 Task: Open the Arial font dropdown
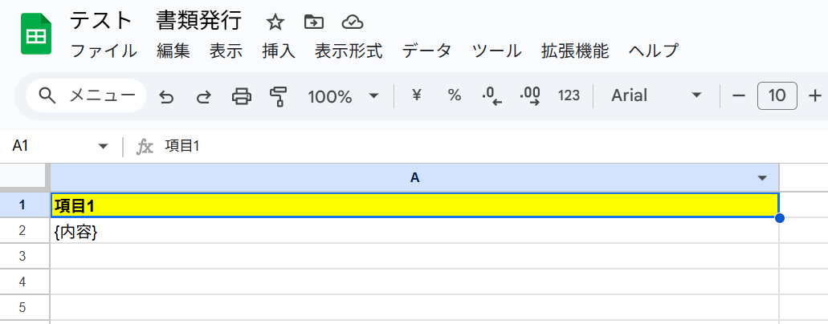656,95
